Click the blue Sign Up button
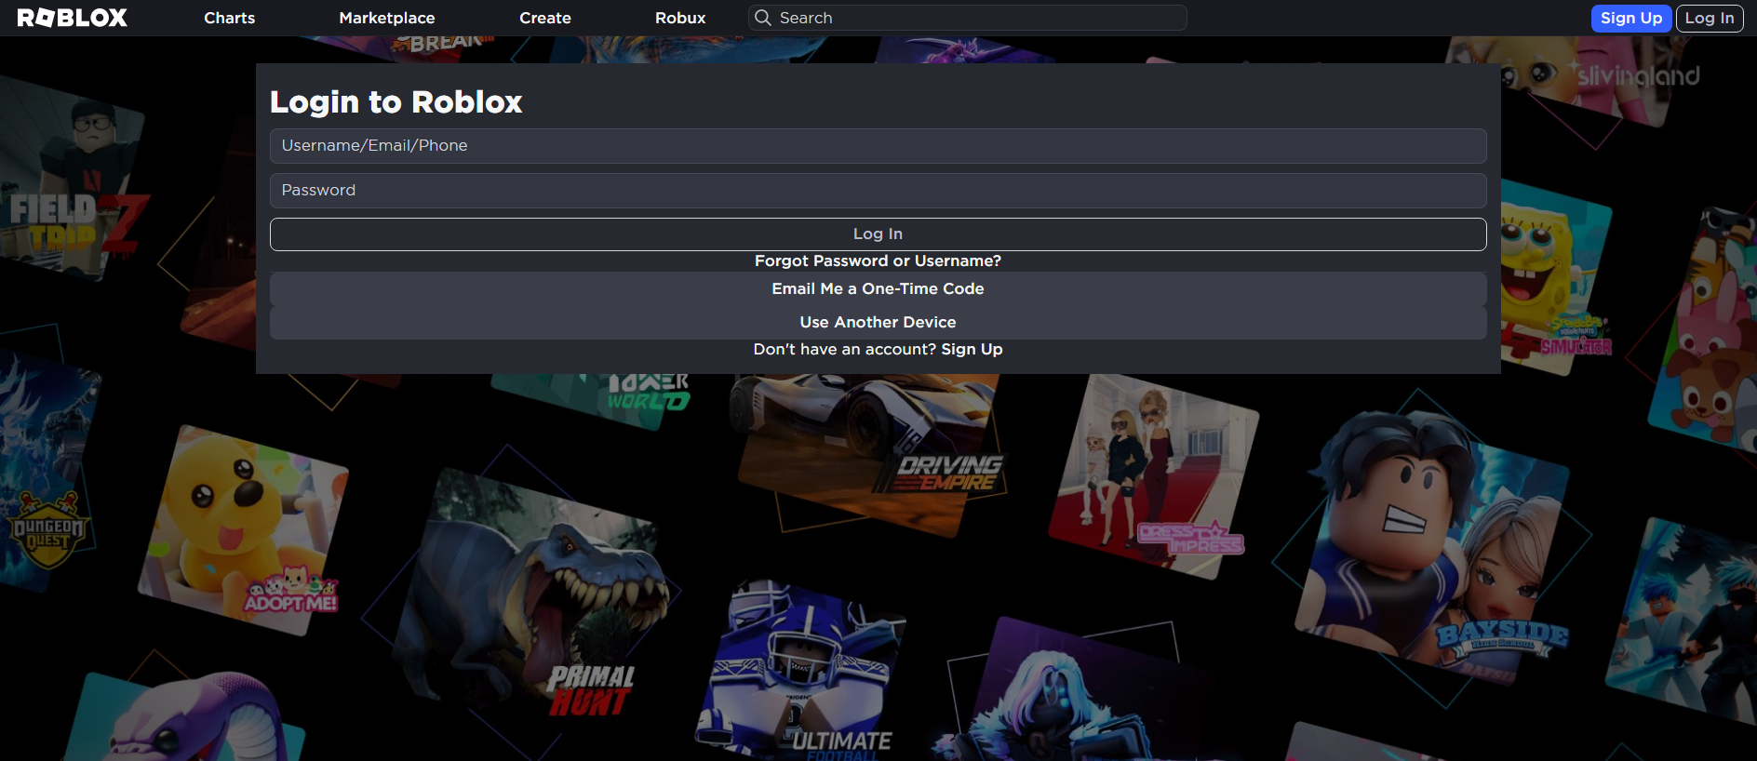The width and height of the screenshot is (1757, 761). click(x=1631, y=18)
